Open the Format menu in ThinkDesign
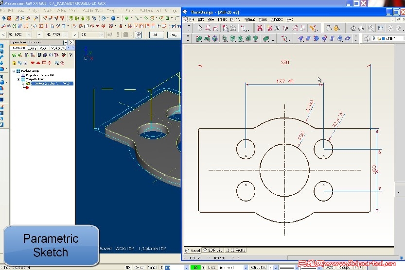This screenshot has width=405, height=270. click(249, 19)
